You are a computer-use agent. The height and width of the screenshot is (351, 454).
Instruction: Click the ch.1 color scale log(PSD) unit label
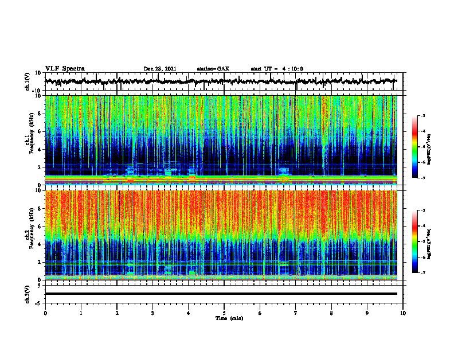coord(429,149)
